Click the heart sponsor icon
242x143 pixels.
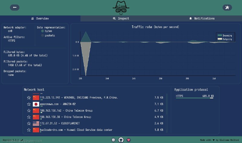(x=129, y=140)
